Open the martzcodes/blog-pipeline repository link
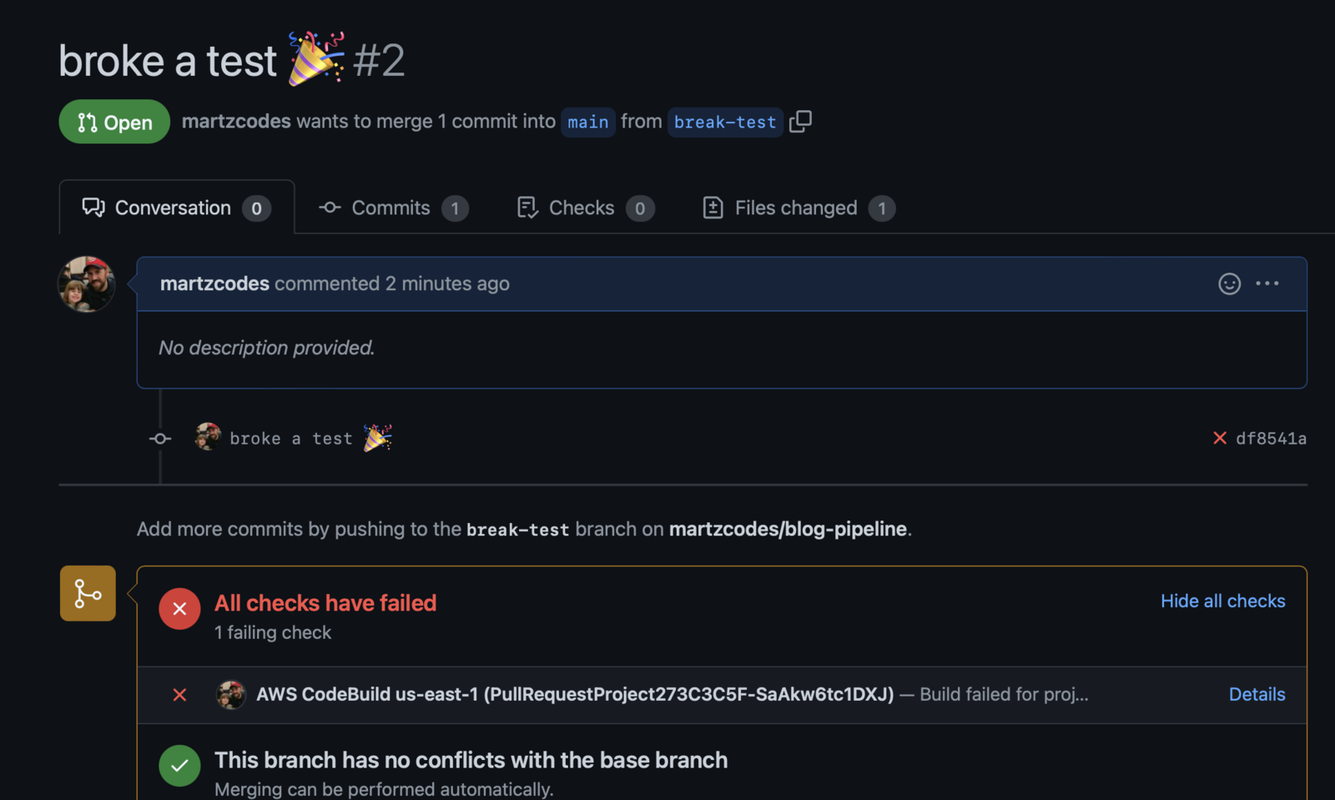This screenshot has width=1335, height=800. [788, 529]
